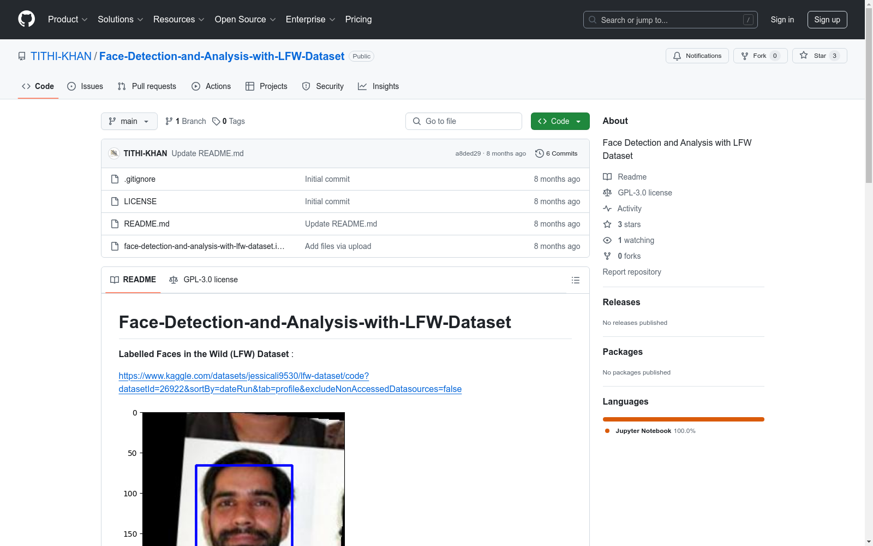Screen dimensions: 873x546
Task: Click the GitHub logo icon
Action: click(x=26, y=19)
